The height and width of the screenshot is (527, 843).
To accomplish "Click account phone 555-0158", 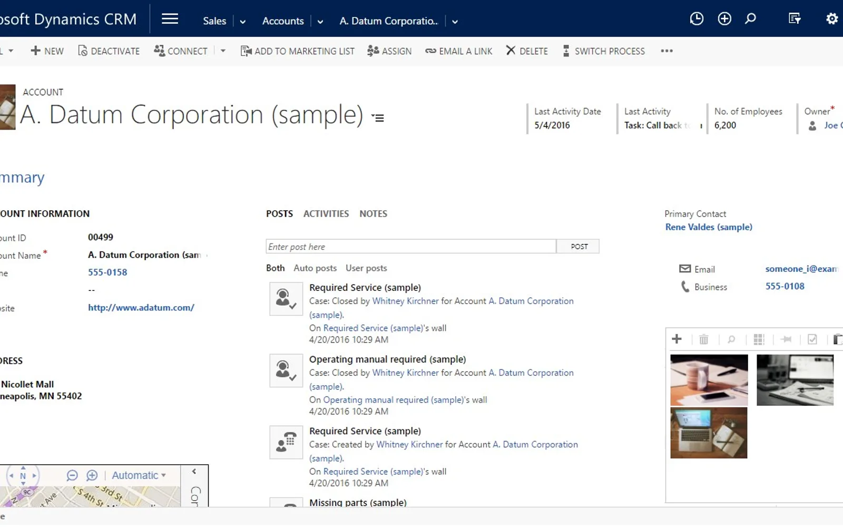I will (107, 272).
